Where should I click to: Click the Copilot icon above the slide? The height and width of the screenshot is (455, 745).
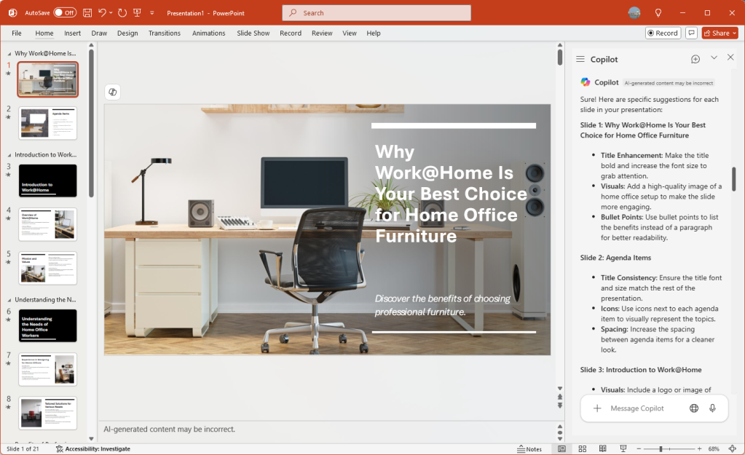113,92
